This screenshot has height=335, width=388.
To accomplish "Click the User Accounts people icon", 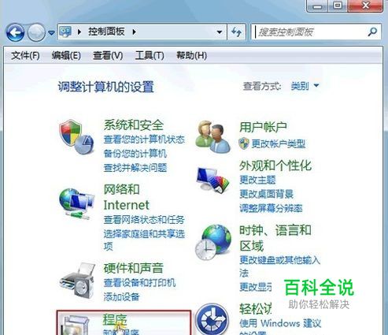I will coord(213,136).
